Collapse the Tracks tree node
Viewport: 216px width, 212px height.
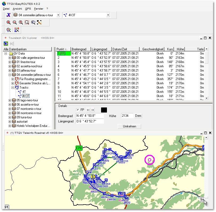coord(13,88)
